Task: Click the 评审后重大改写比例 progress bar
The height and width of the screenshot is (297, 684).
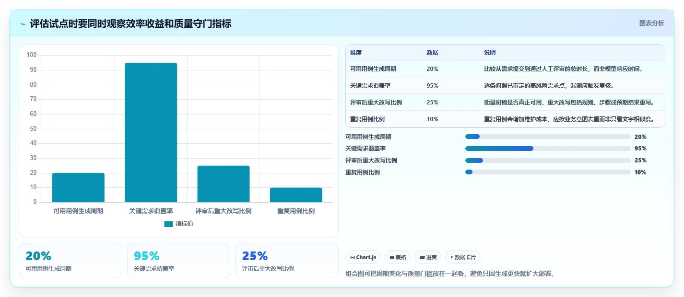Action: [x=548, y=160]
